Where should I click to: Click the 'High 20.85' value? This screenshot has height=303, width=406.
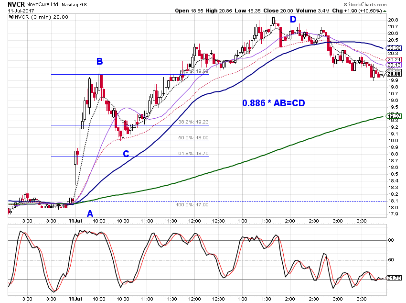pos(219,11)
